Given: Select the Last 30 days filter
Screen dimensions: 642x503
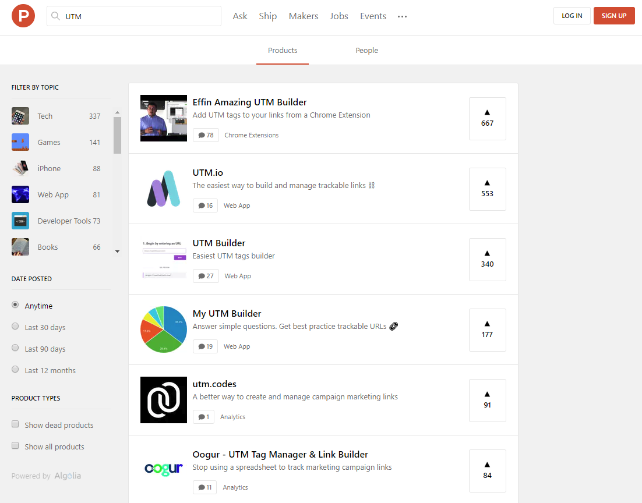Looking at the screenshot, I should click(x=15, y=327).
